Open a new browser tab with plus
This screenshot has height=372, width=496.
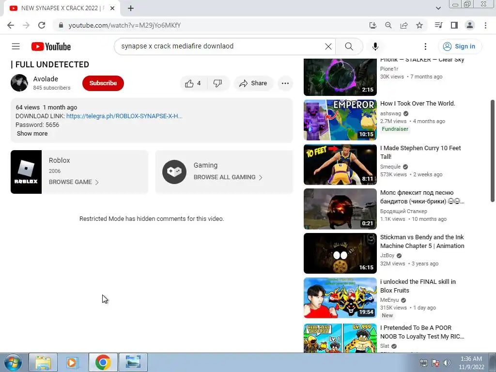pyautogui.click(x=131, y=8)
